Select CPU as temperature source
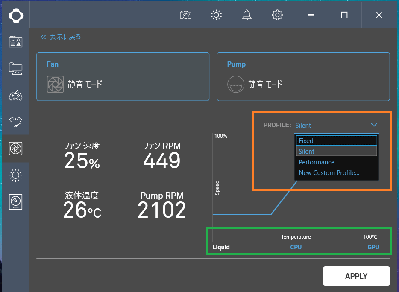 tap(296, 247)
